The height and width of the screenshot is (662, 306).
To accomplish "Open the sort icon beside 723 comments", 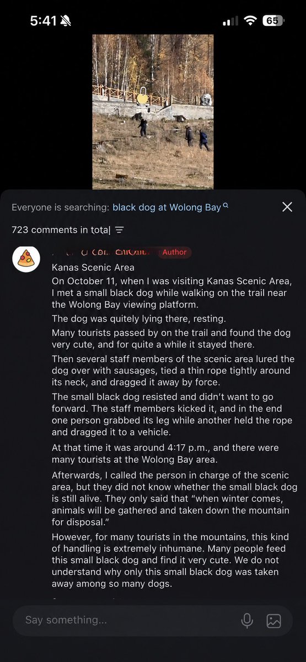I will click(x=120, y=229).
